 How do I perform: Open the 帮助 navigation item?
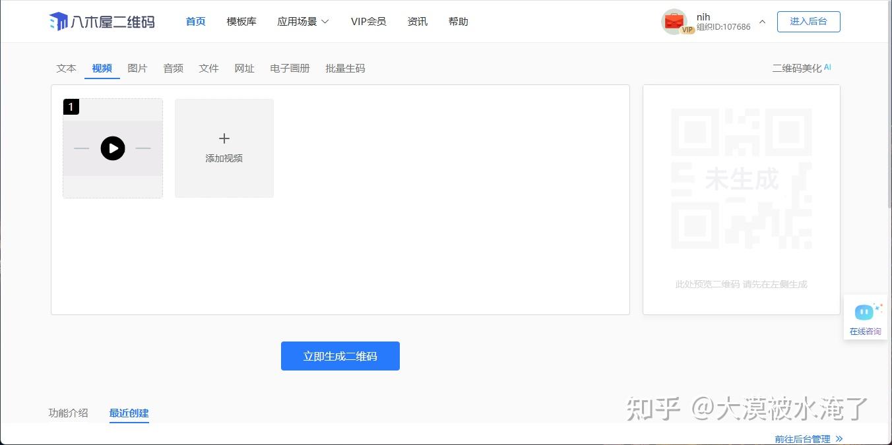tap(459, 22)
